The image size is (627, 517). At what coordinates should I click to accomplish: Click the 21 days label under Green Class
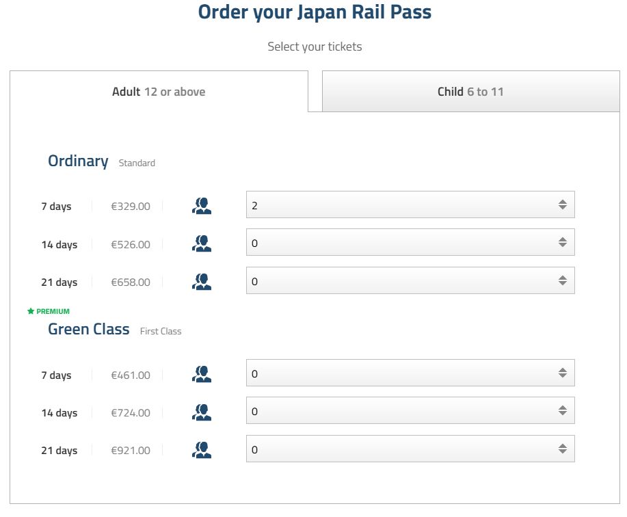pos(59,451)
